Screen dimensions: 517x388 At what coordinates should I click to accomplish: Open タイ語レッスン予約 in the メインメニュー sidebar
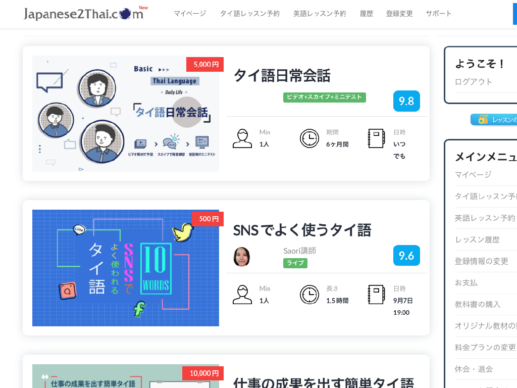(486, 197)
